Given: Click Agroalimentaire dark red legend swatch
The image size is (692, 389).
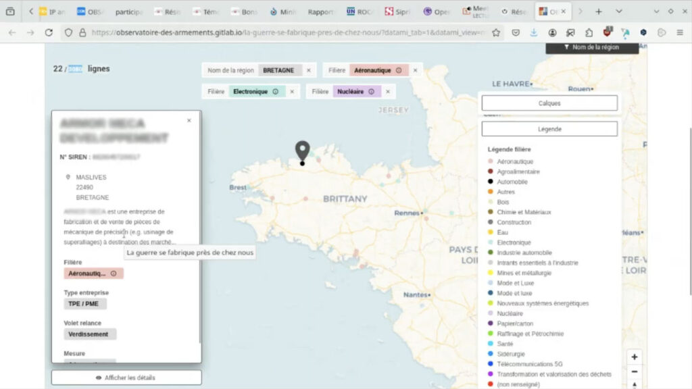Looking at the screenshot, I should tap(491, 172).
